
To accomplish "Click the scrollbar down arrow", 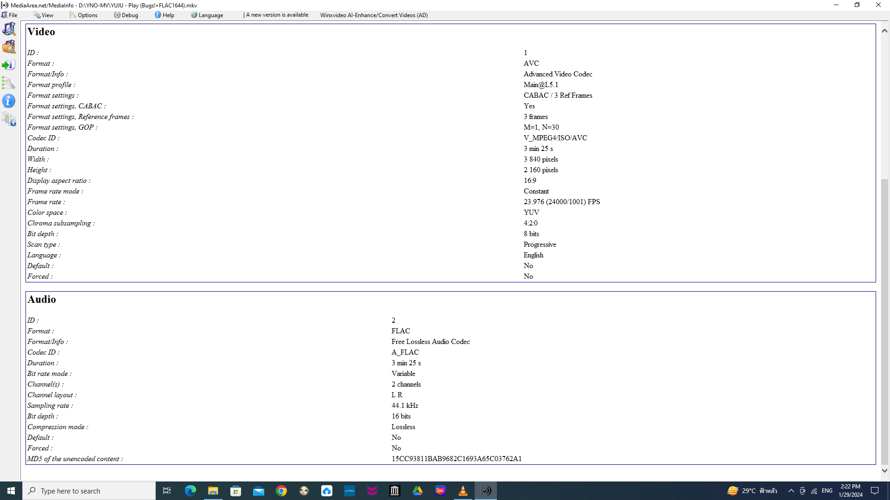I will coord(884,470).
